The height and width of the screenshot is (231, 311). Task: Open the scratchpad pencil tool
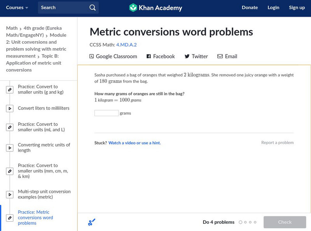pos(92,222)
